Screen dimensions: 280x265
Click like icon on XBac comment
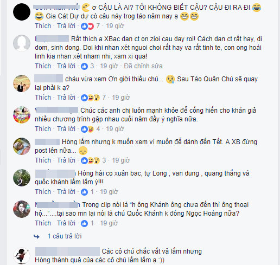tap(84, 66)
